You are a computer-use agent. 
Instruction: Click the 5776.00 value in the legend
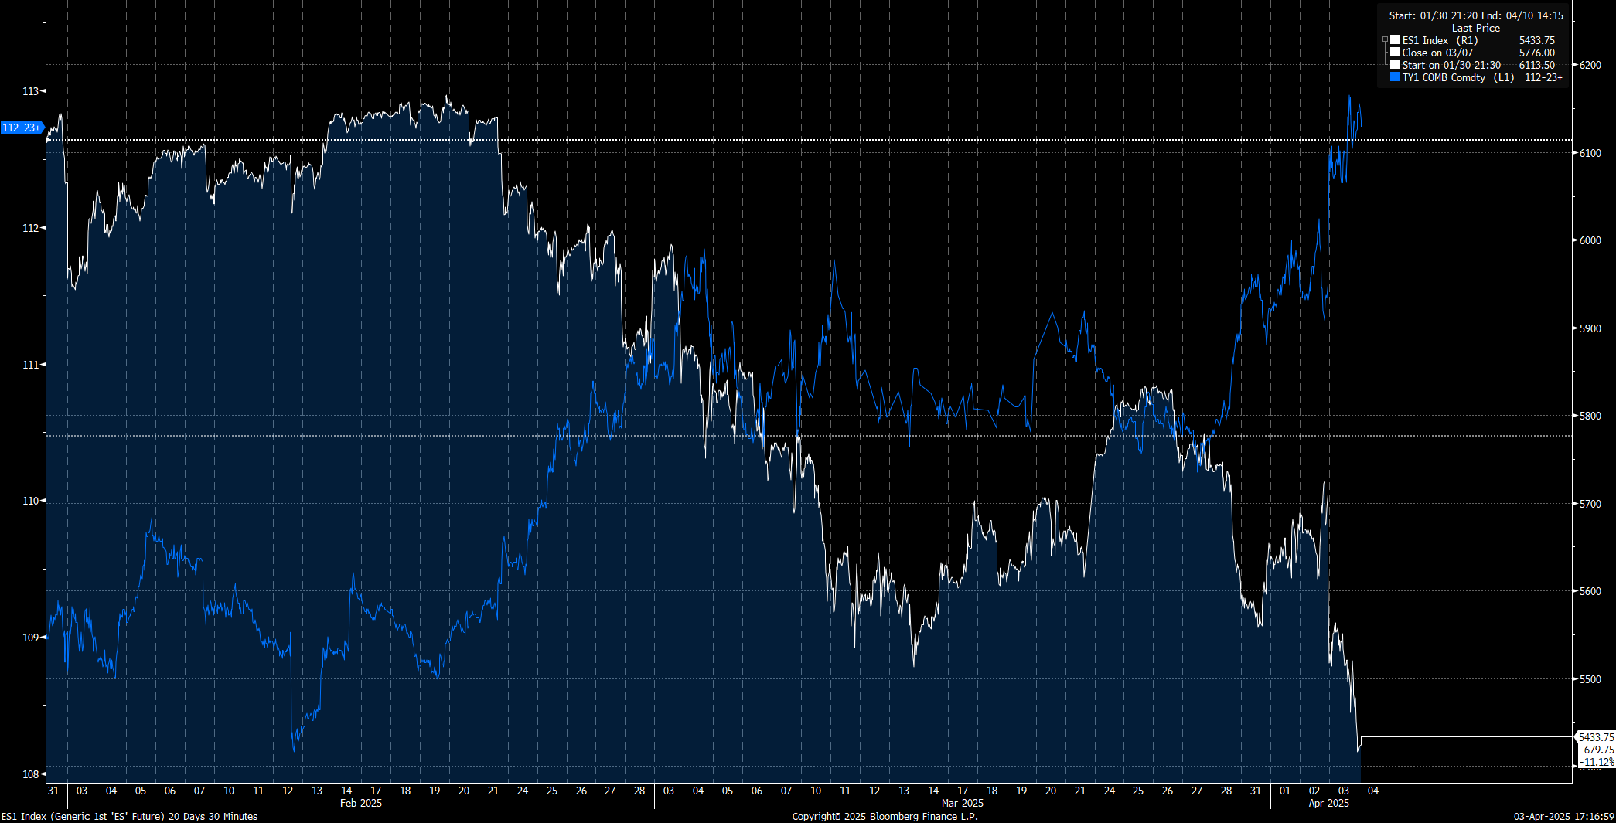point(1537,53)
